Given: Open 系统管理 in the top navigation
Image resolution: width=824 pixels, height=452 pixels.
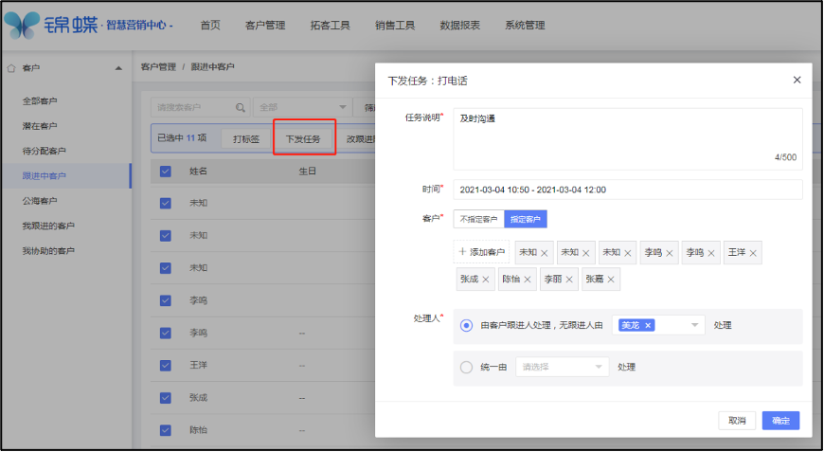Looking at the screenshot, I should [525, 25].
